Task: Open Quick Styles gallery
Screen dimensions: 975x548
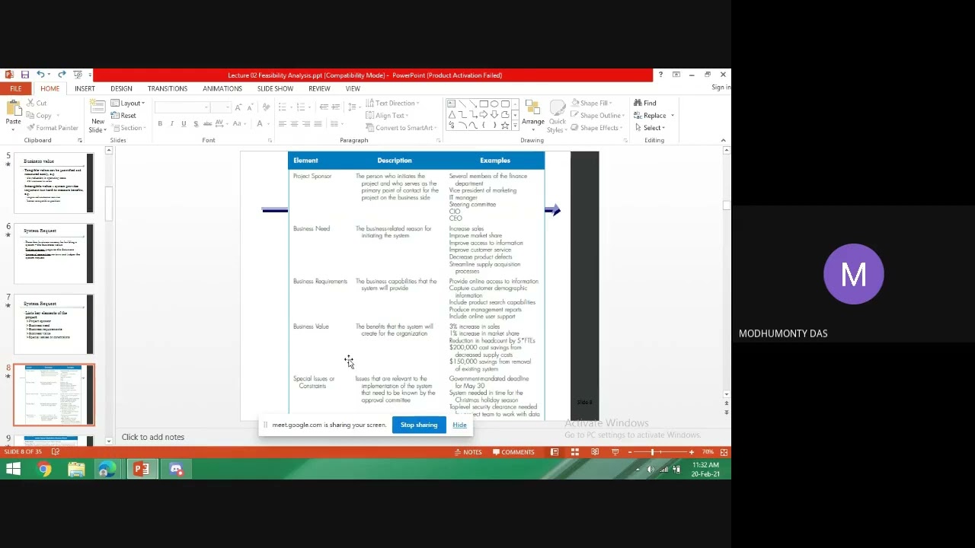Action: click(x=558, y=116)
